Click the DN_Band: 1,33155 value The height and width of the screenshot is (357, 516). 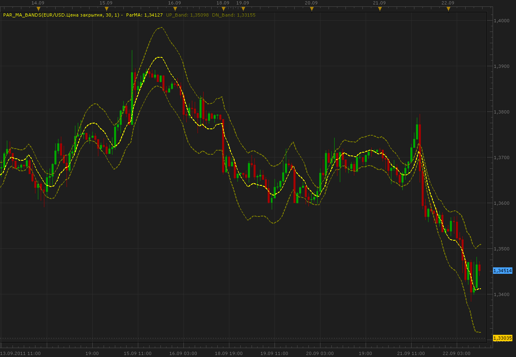[x=234, y=15]
